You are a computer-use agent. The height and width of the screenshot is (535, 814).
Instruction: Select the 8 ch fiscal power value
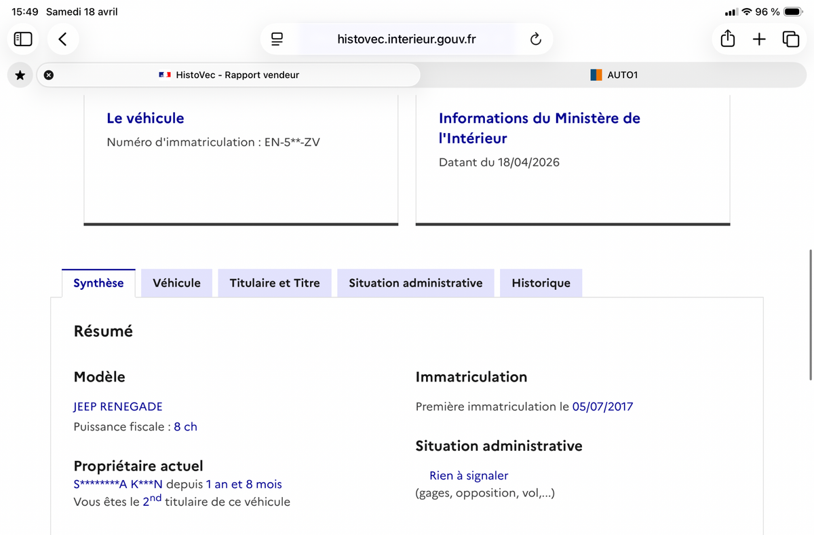pyautogui.click(x=185, y=427)
